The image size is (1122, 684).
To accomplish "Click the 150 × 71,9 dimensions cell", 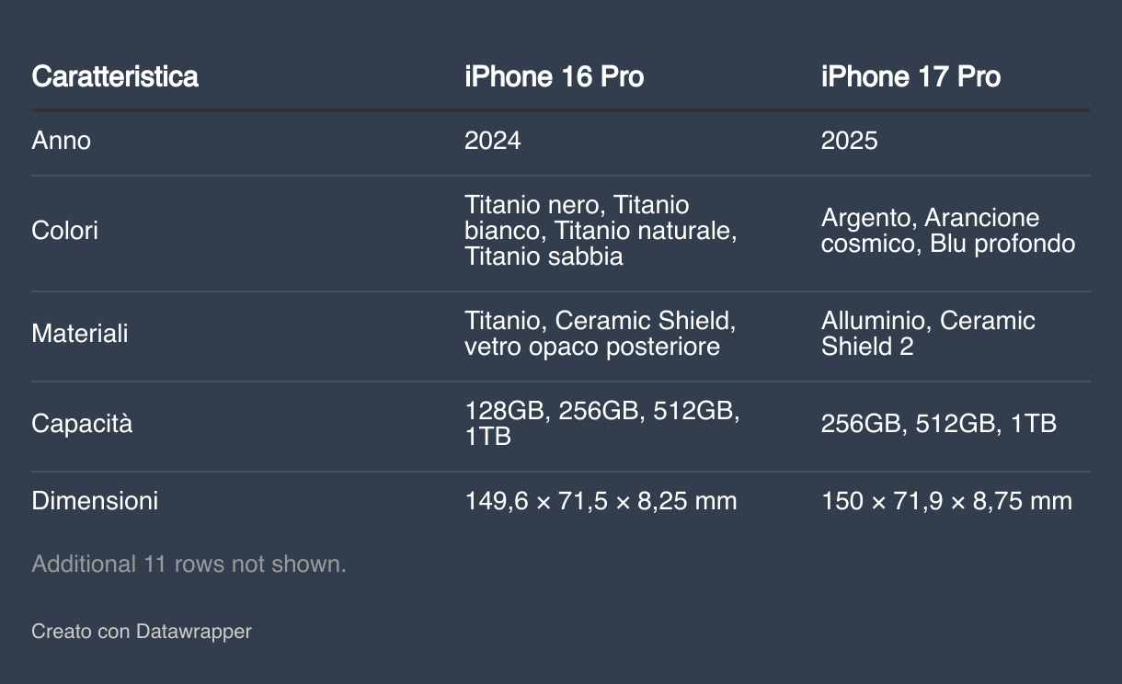I will pos(946,501).
